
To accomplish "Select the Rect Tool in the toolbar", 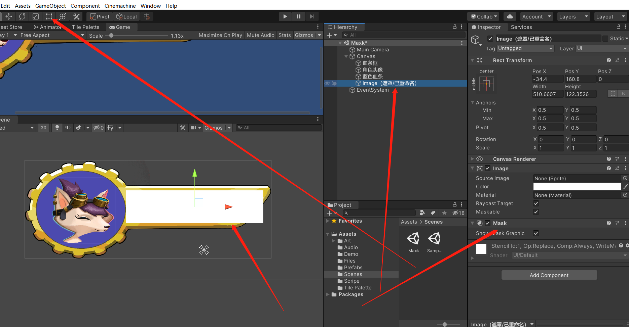I will click(49, 16).
